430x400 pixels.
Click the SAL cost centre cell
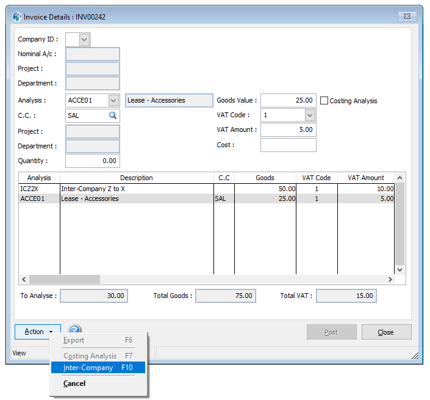pyautogui.click(x=224, y=198)
